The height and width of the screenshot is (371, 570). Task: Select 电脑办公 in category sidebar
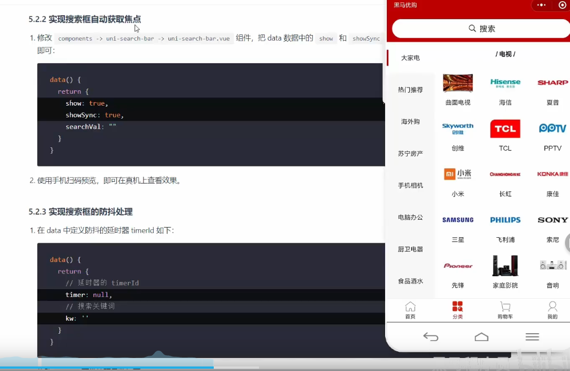[x=411, y=217]
